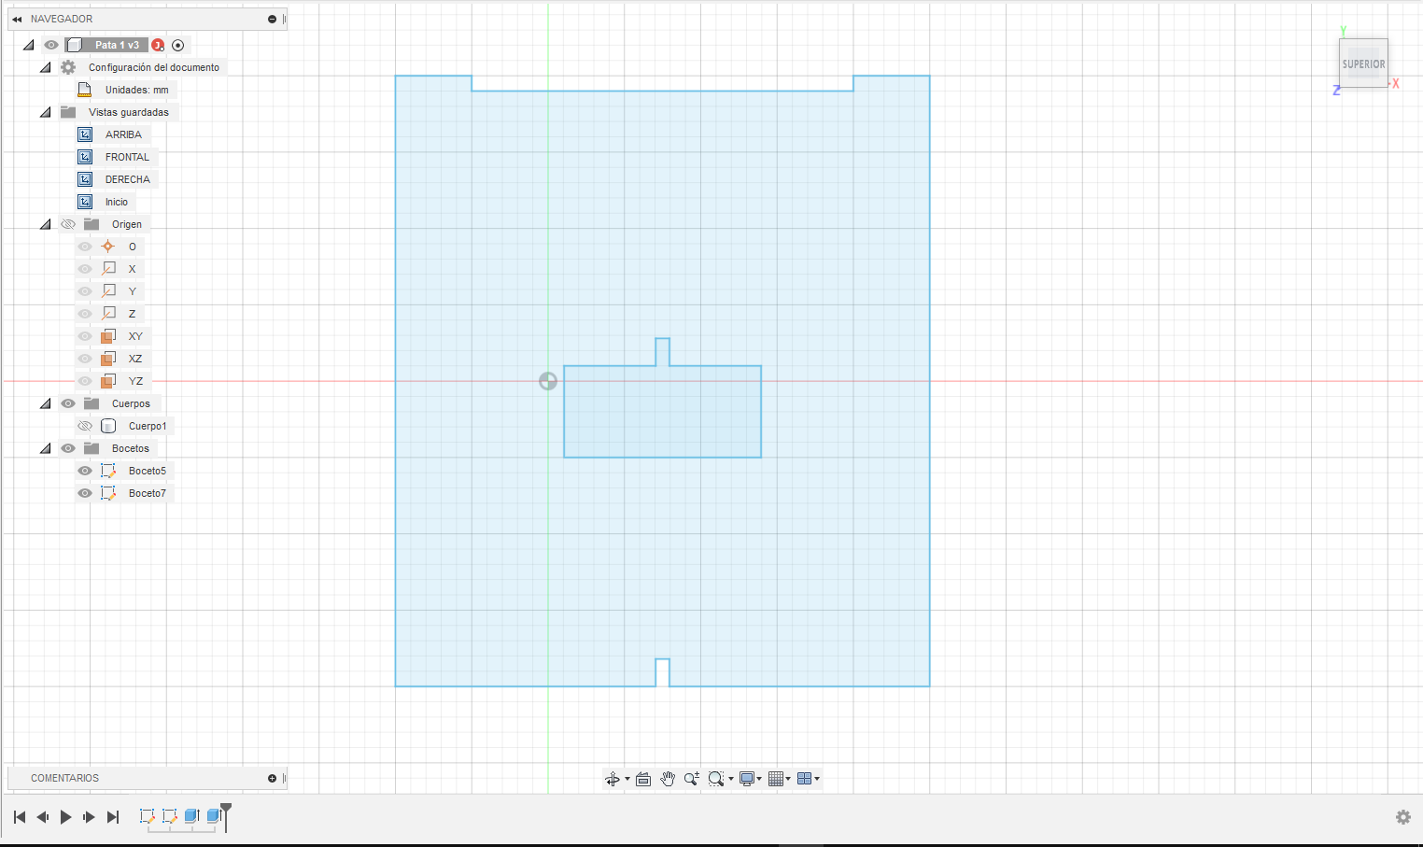This screenshot has height=847, width=1423.
Task: Toggle visibility of origin point O
Action: pos(85,247)
